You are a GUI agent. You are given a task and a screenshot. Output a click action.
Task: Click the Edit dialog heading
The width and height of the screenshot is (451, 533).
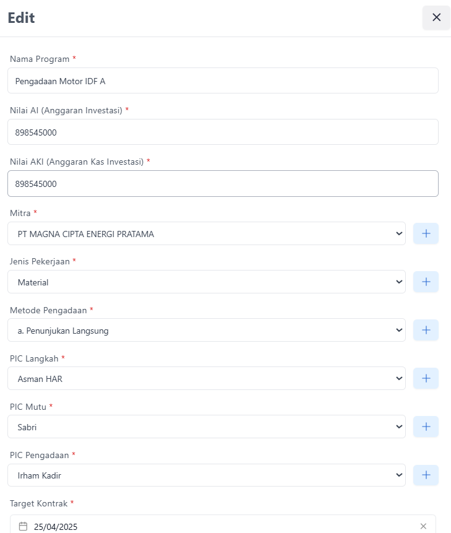tap(21, 18)
